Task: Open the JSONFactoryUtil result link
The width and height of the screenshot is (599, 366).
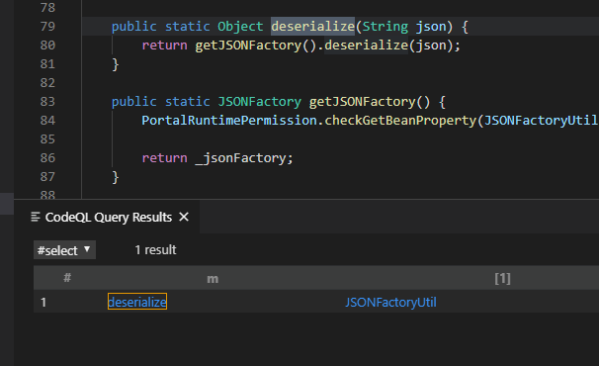Action: (390, 302)
